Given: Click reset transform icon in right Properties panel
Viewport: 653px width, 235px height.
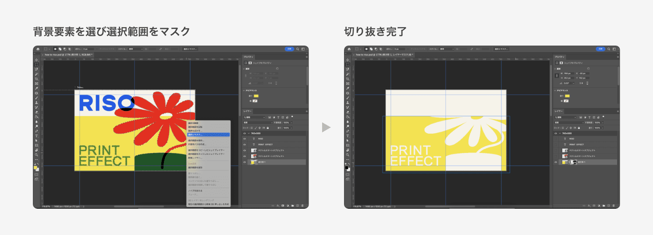Looking at the screenshot, I should click(589, 68).
